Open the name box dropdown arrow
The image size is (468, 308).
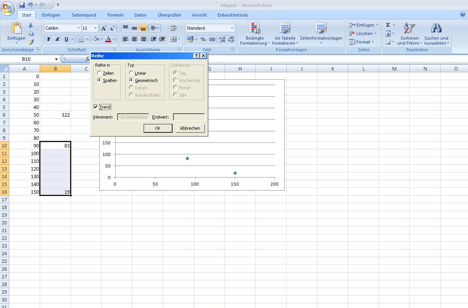[x=56, y=59]
